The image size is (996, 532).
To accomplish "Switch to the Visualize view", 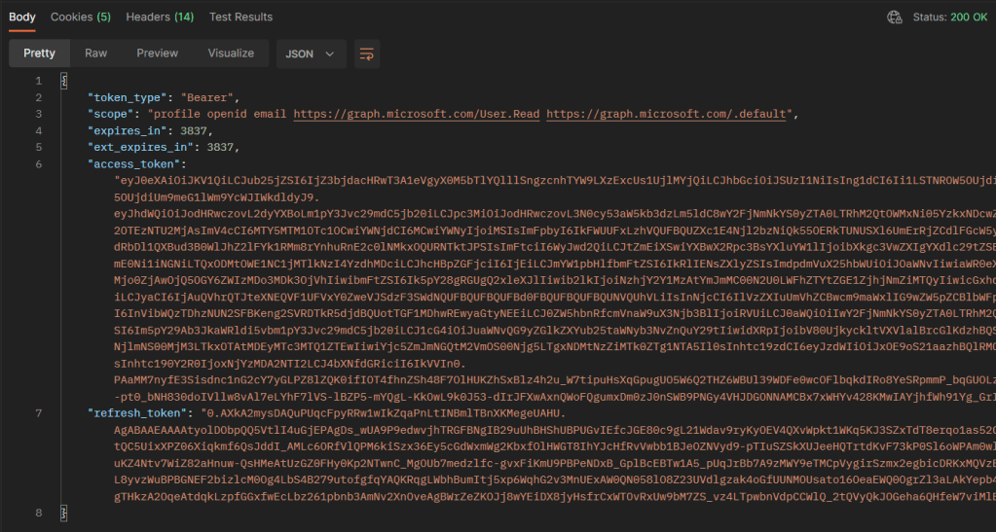I will tap(231, 53).
